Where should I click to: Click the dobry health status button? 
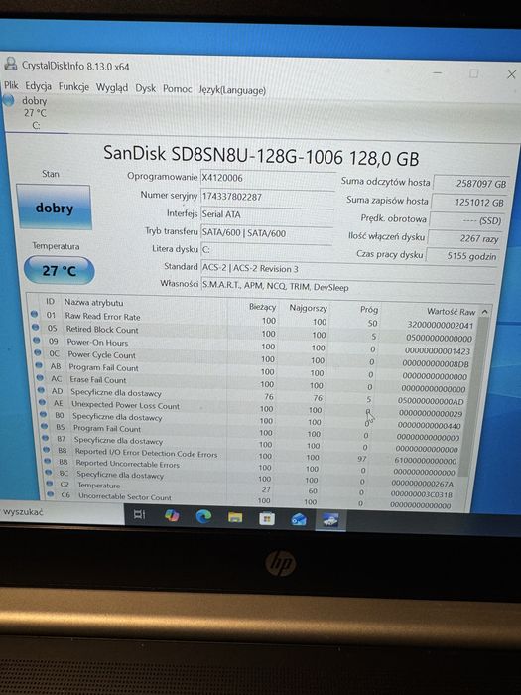54,208
